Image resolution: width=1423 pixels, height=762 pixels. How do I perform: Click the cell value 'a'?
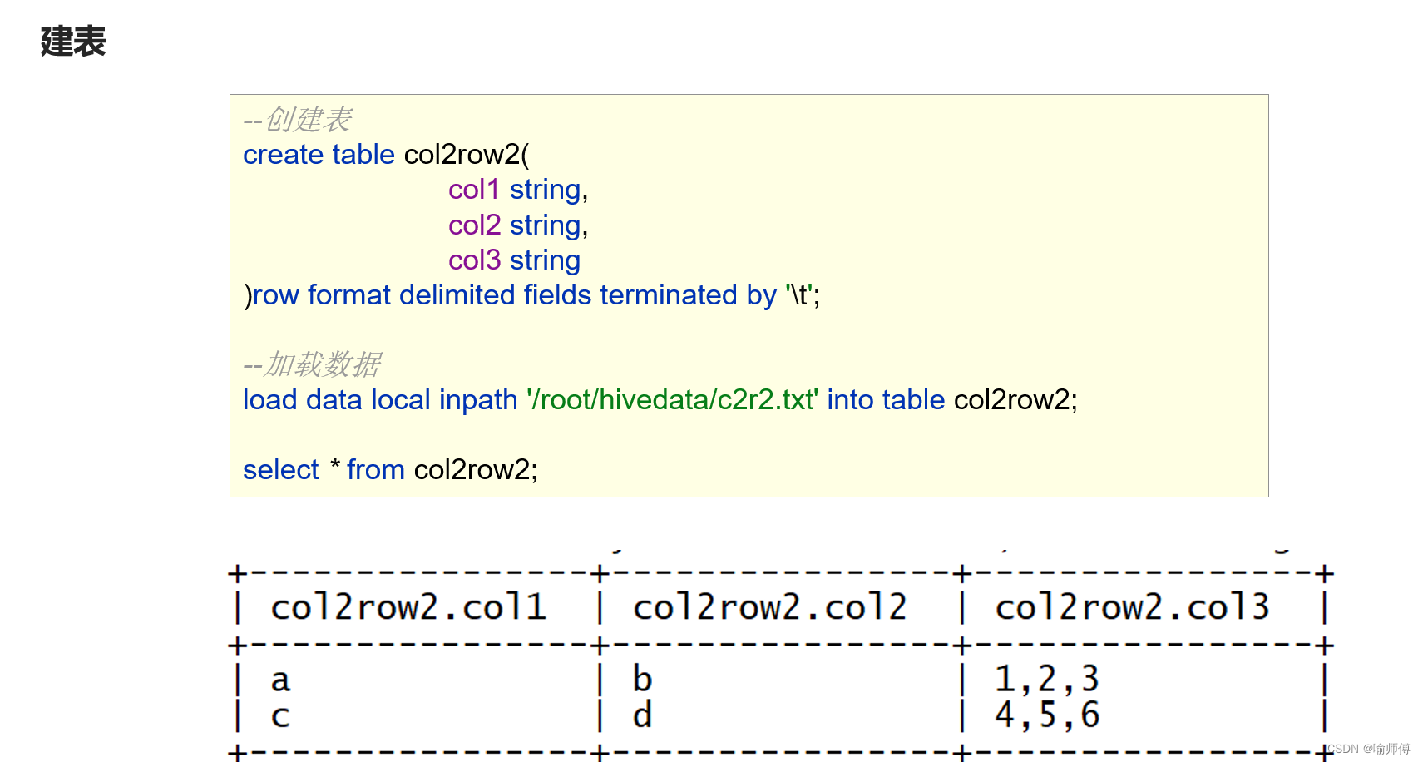[280, 680]
